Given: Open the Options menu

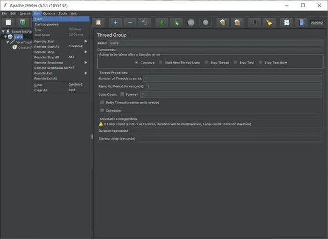Looking at the screenshot, I should coord(49,13).
